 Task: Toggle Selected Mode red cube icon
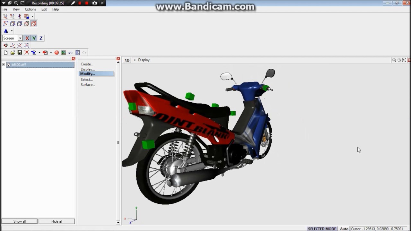(34, 23)
